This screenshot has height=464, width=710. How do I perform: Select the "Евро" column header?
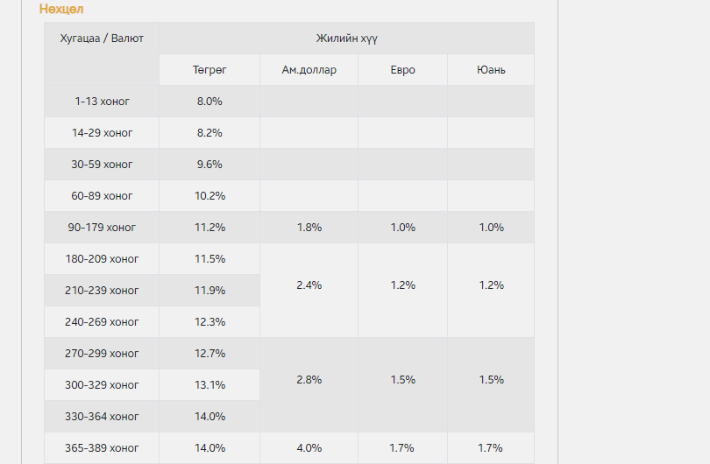point(402,70)
